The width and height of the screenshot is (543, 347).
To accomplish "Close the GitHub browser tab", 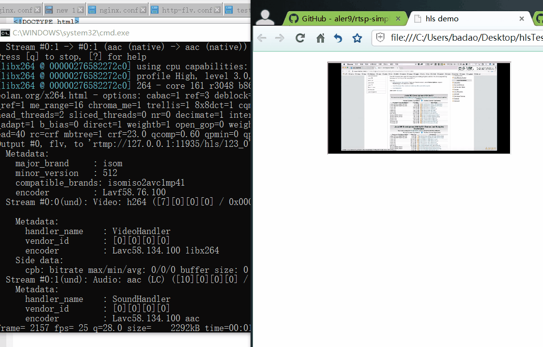I will click(x=399, y=19).
